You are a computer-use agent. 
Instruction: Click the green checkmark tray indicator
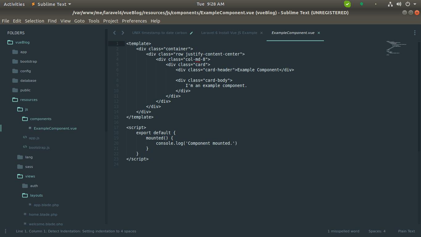347,4
